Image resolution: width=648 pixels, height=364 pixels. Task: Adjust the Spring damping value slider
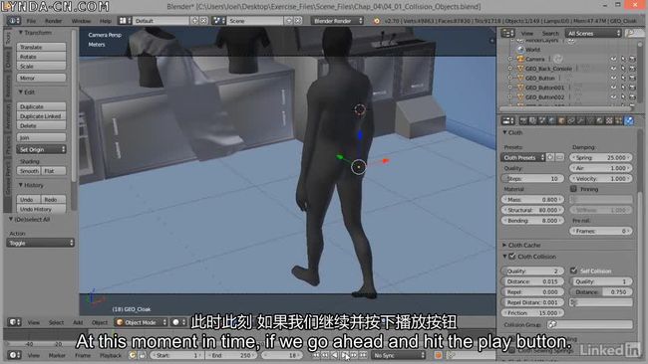[600, 157]
